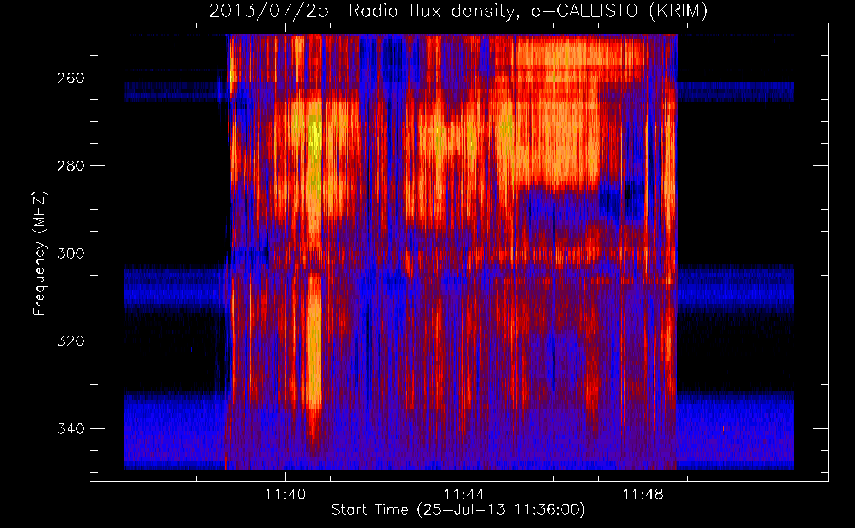Click the 11:44 time tick label
Viewport: 855px width, 528px height.
464,494
